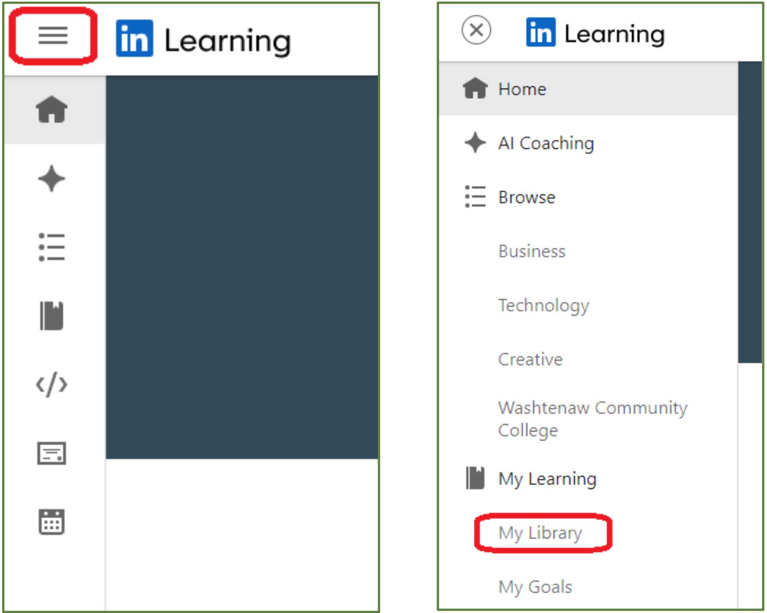Click the house icon next to Home
Image resolution: width=767 pixels, height=613 pixels.
tap(475, 89)
